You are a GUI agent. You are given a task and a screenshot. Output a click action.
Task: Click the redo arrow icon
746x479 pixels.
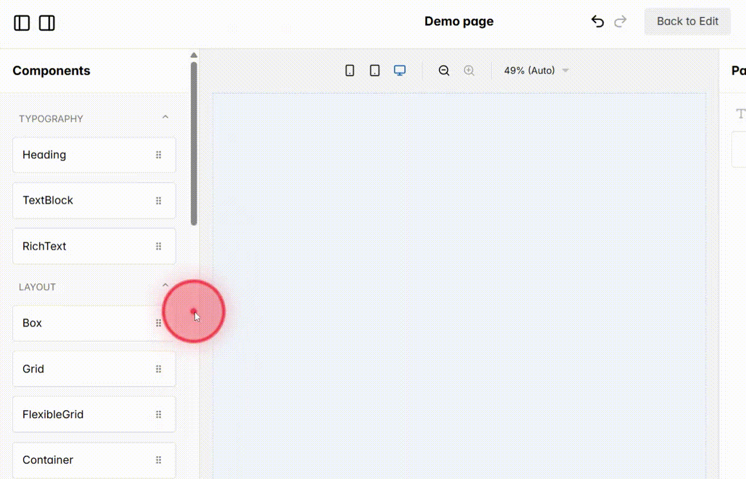(x=620, y=21)
